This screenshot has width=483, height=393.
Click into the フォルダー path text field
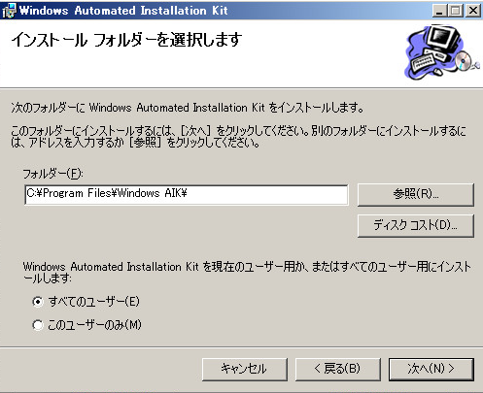[187, 195]
